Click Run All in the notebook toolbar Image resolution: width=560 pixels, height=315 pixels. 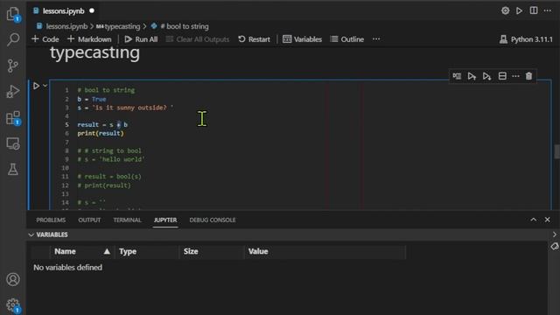[x=141, y=39]
